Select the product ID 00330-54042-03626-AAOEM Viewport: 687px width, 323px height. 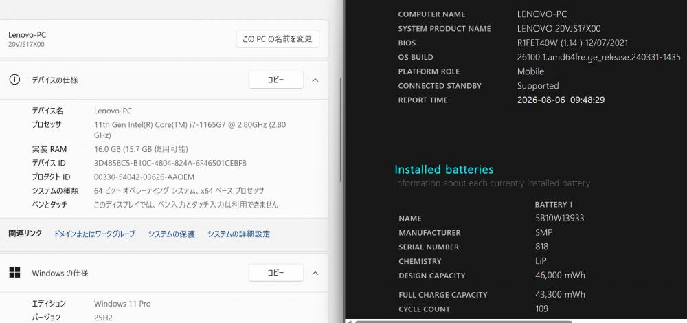click(144, 177)
